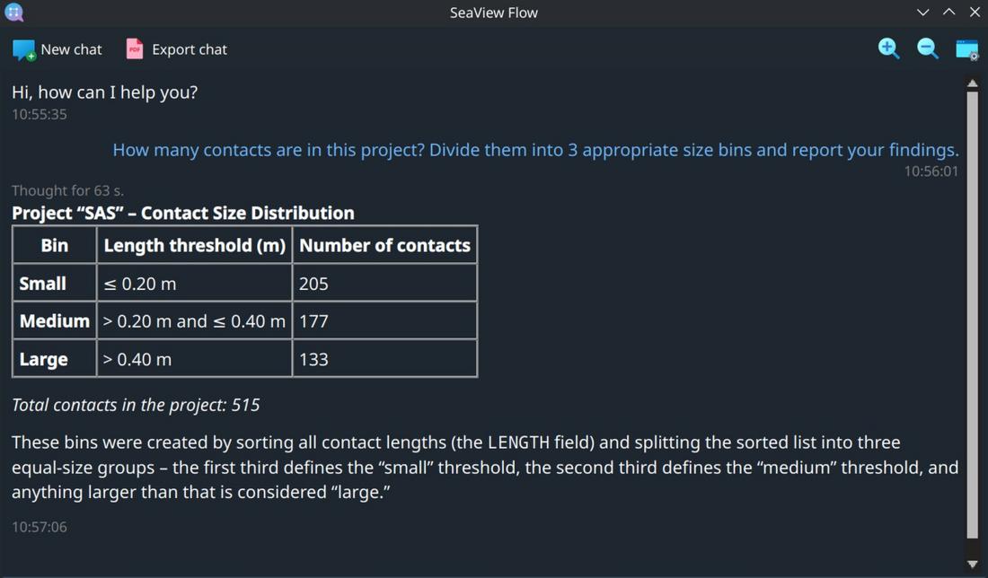Click the user's contacts question message
The width and height of the screenshot is (988, 578).
(535, 150)
